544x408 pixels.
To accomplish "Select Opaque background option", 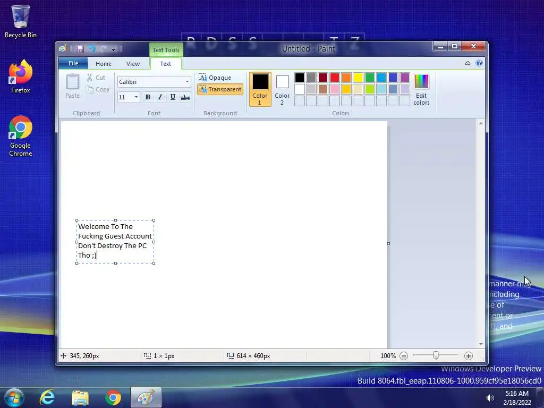I will [215, 78].
